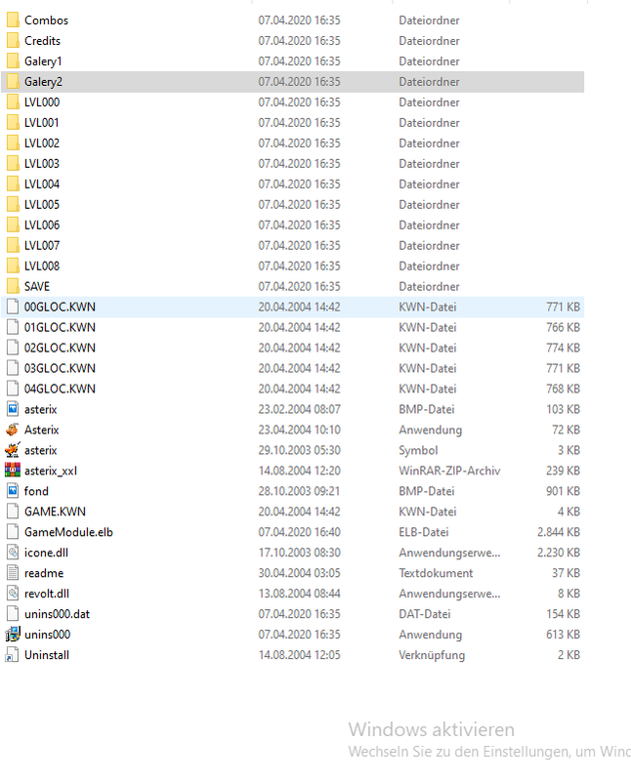This screenshot has width=631, height=781.
Task: Click the date 28.10.2003 09:21
Action: point(299,491)
